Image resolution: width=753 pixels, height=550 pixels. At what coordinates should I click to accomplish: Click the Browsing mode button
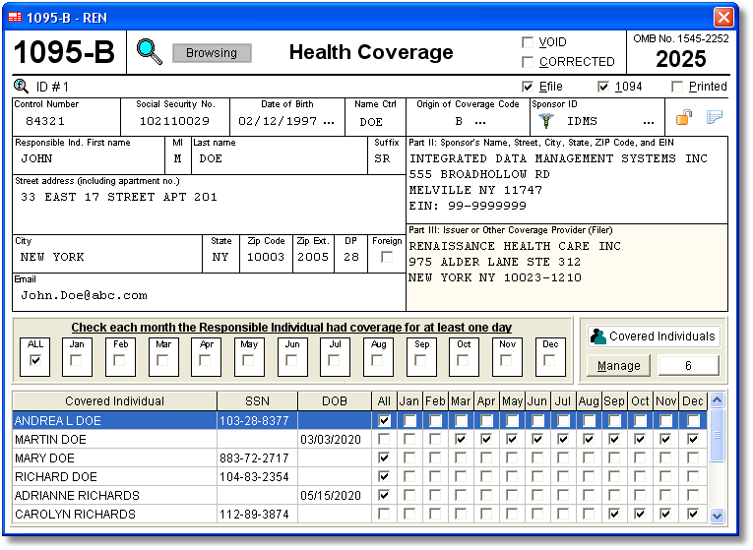click(x=212, y=53)
